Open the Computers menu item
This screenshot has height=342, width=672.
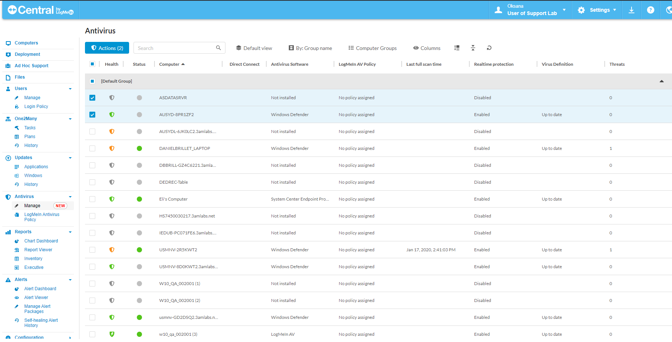(x=26, y=43)
